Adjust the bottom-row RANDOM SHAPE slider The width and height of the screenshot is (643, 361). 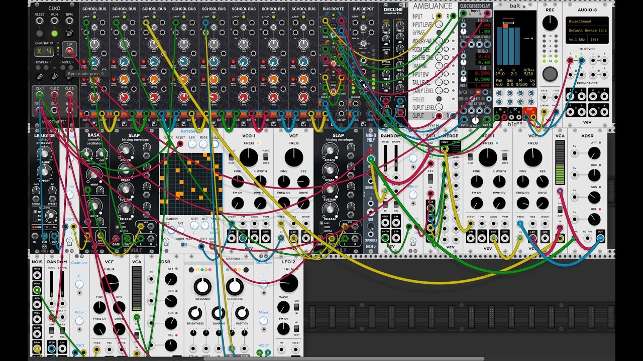[x=62, y=284]
